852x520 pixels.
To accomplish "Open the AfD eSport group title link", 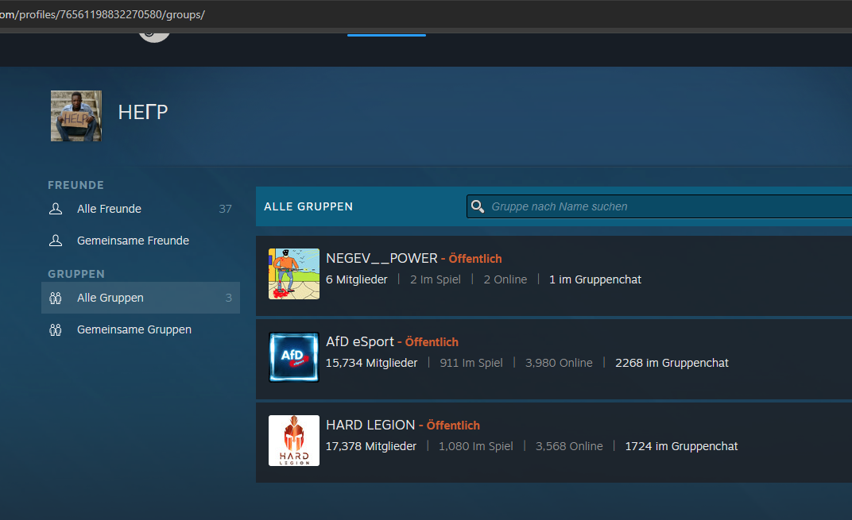I will coord(360,341).
